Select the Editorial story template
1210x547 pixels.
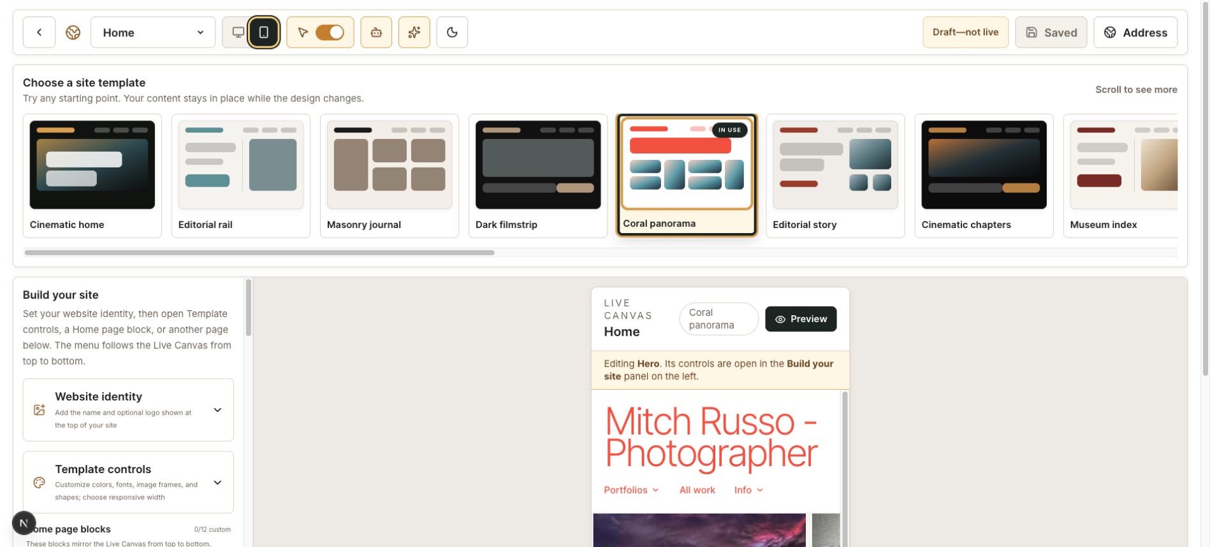coord(835,176)
